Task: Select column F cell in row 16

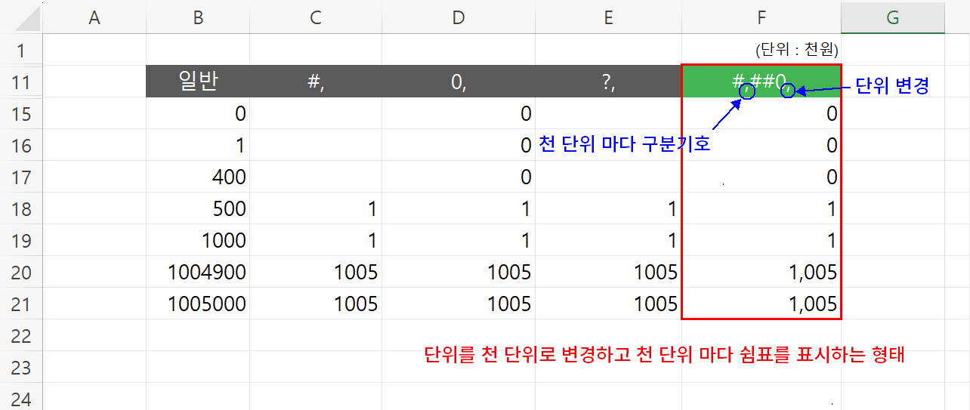Action: tap(761, 145)
